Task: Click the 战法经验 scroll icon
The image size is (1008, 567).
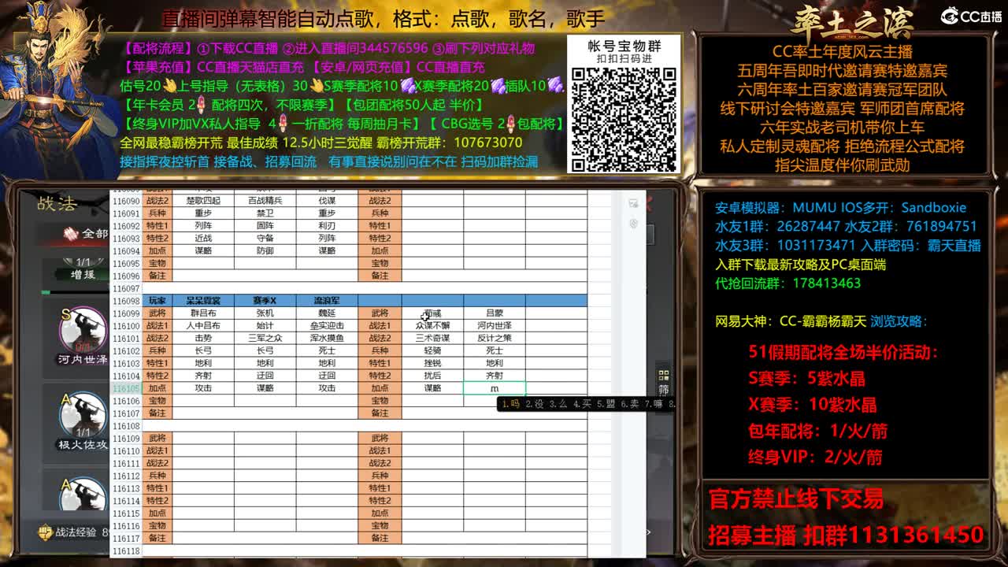Action: pos(46,532)
